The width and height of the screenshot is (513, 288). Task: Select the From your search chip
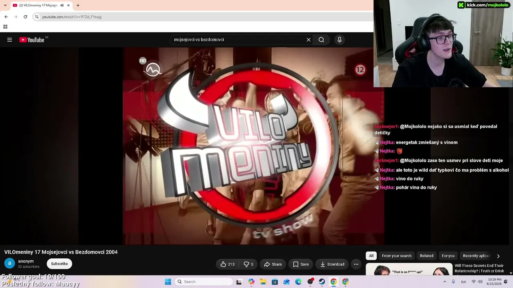tap(396, 256)
